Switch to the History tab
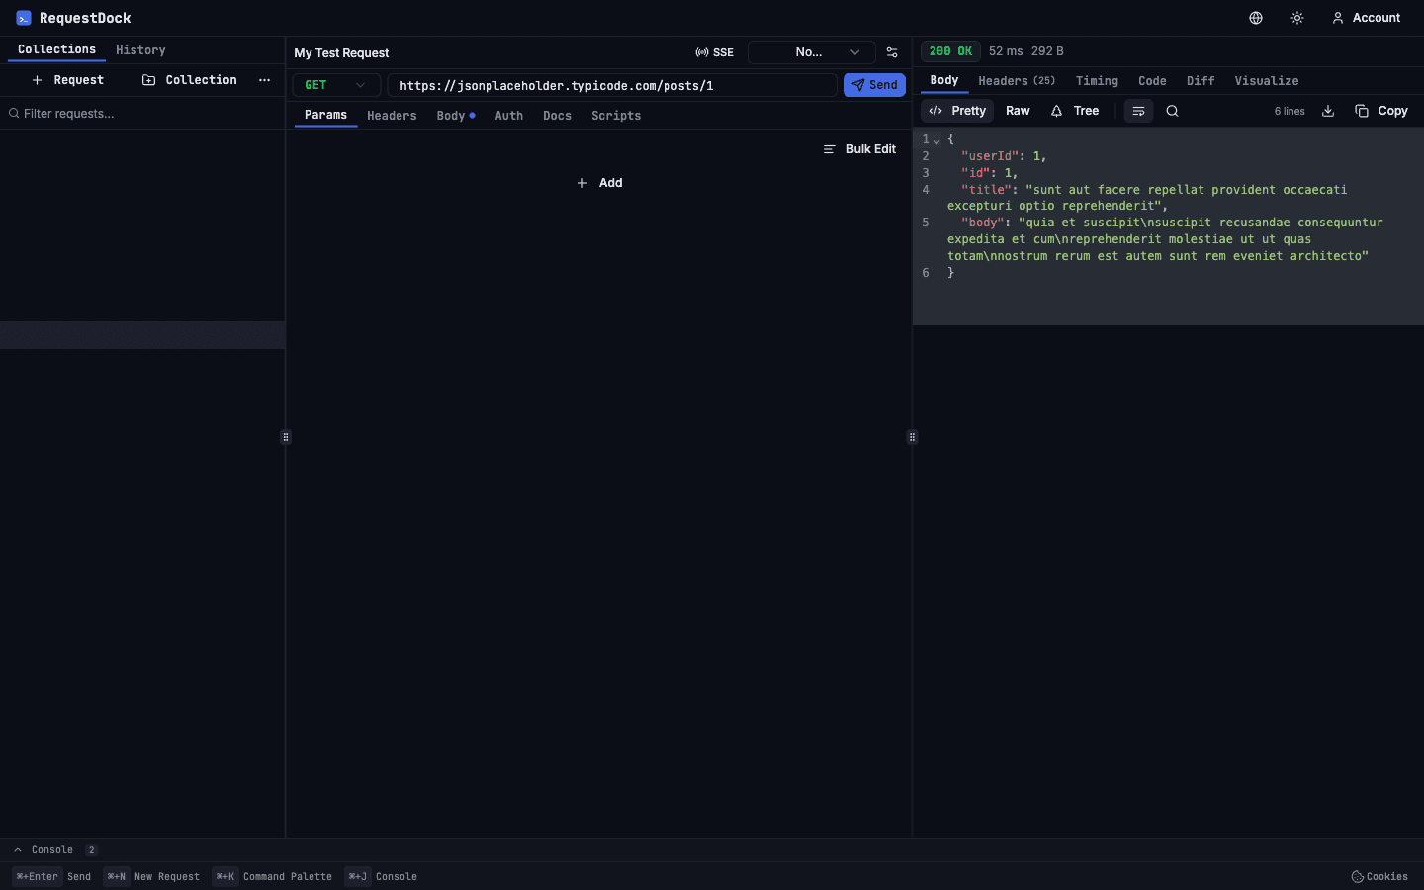The height and width of the screenshot is (890, 1424). [x=140, y=49]
